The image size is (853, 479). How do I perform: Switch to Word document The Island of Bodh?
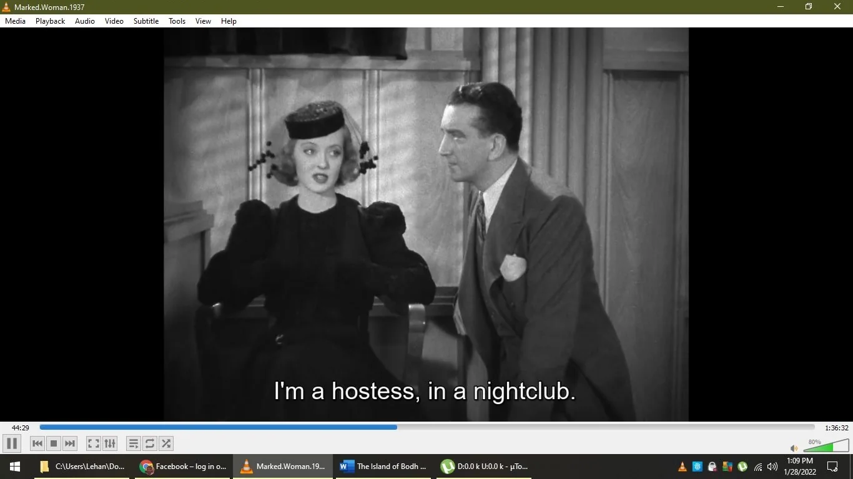[x=383, y=467]
